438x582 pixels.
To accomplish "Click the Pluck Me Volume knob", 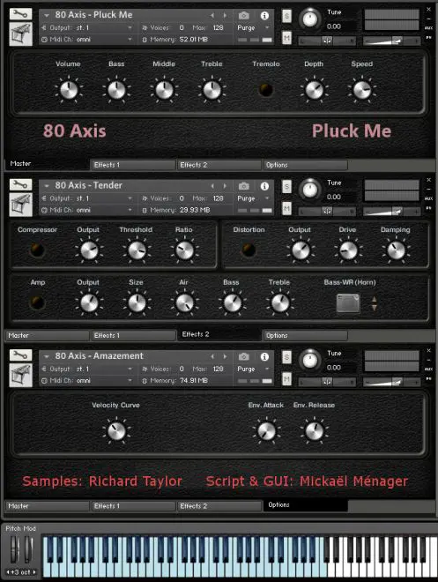I will click(69, 90).
